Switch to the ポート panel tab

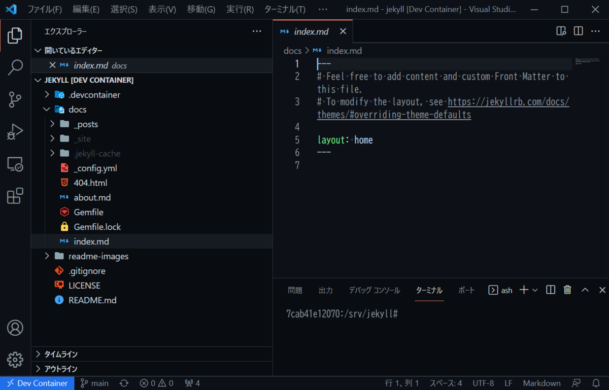(x=466, y=290)
